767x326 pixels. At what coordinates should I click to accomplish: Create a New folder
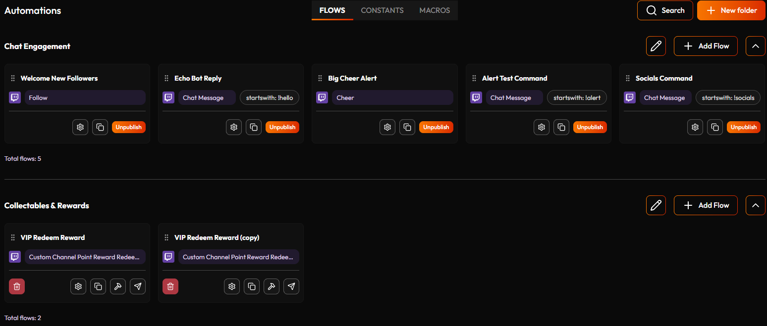pos(731,10)
